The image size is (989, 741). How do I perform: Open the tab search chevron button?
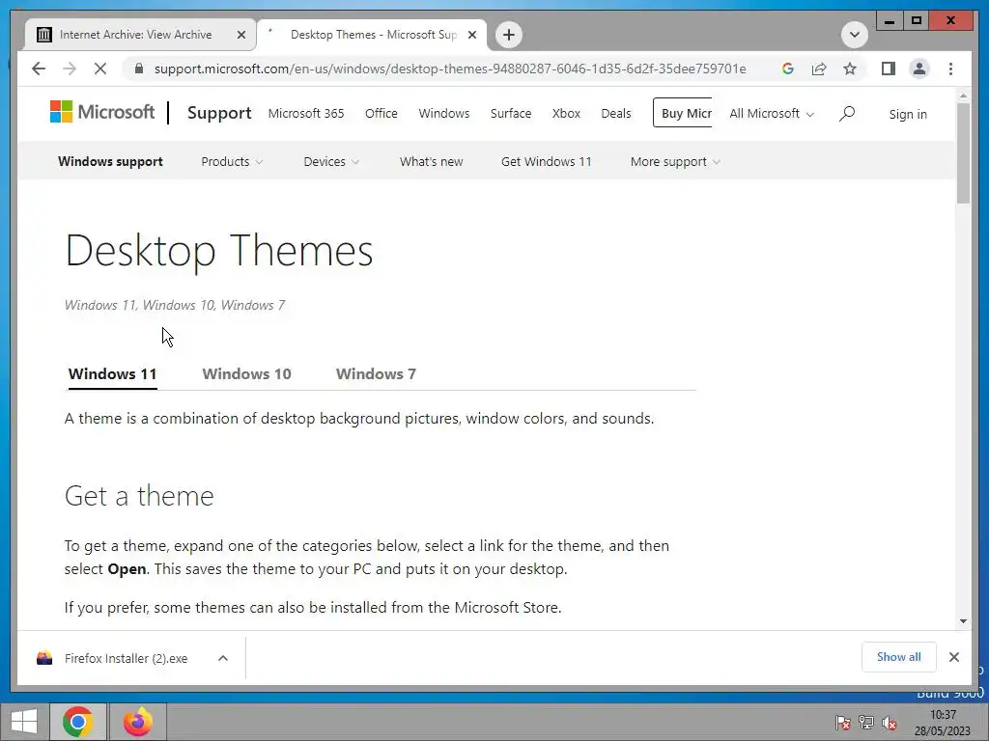coord(855,35)
